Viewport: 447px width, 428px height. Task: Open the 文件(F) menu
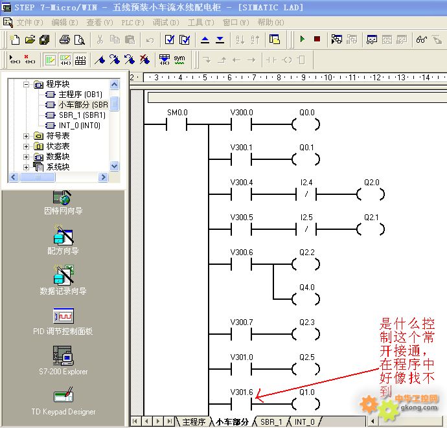coord(30,23)
